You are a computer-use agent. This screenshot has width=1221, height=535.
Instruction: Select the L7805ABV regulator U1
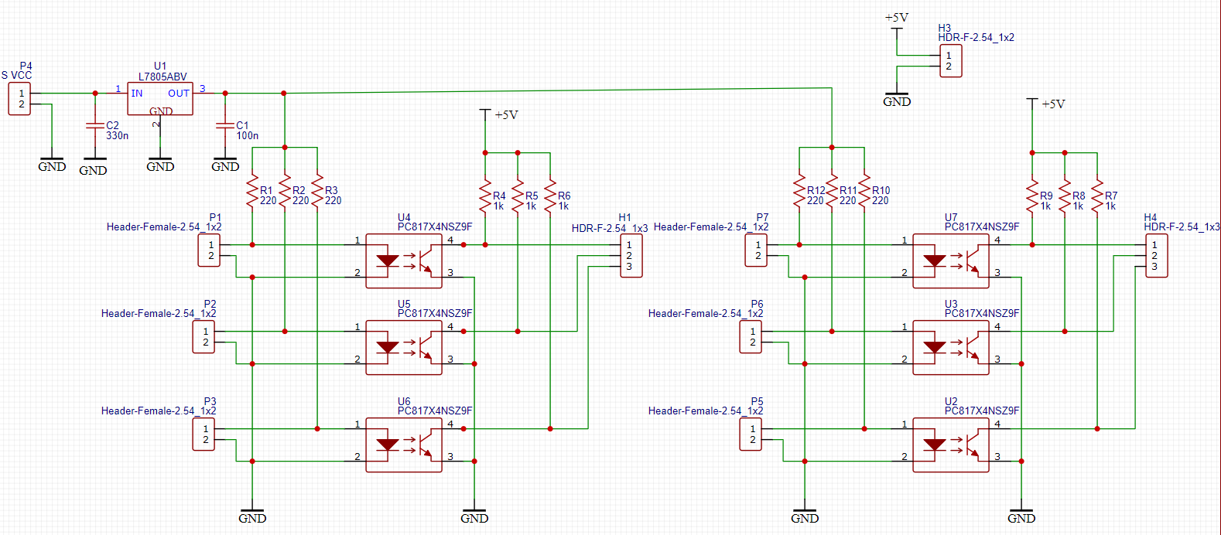click(160, 99)
